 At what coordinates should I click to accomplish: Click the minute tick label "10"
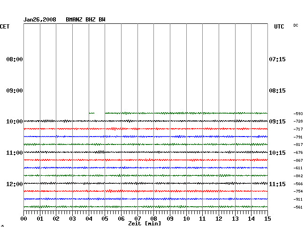click(186, 219)
